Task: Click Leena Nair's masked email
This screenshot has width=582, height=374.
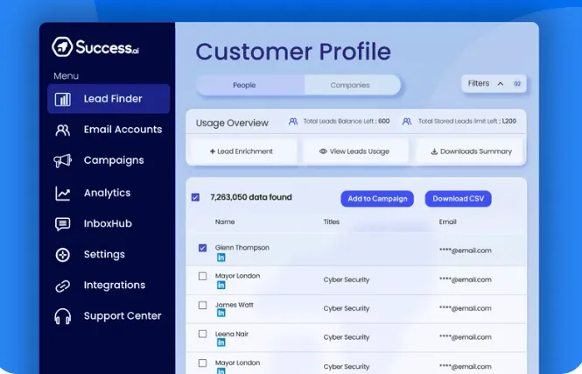Action: [x=466, y=337]
